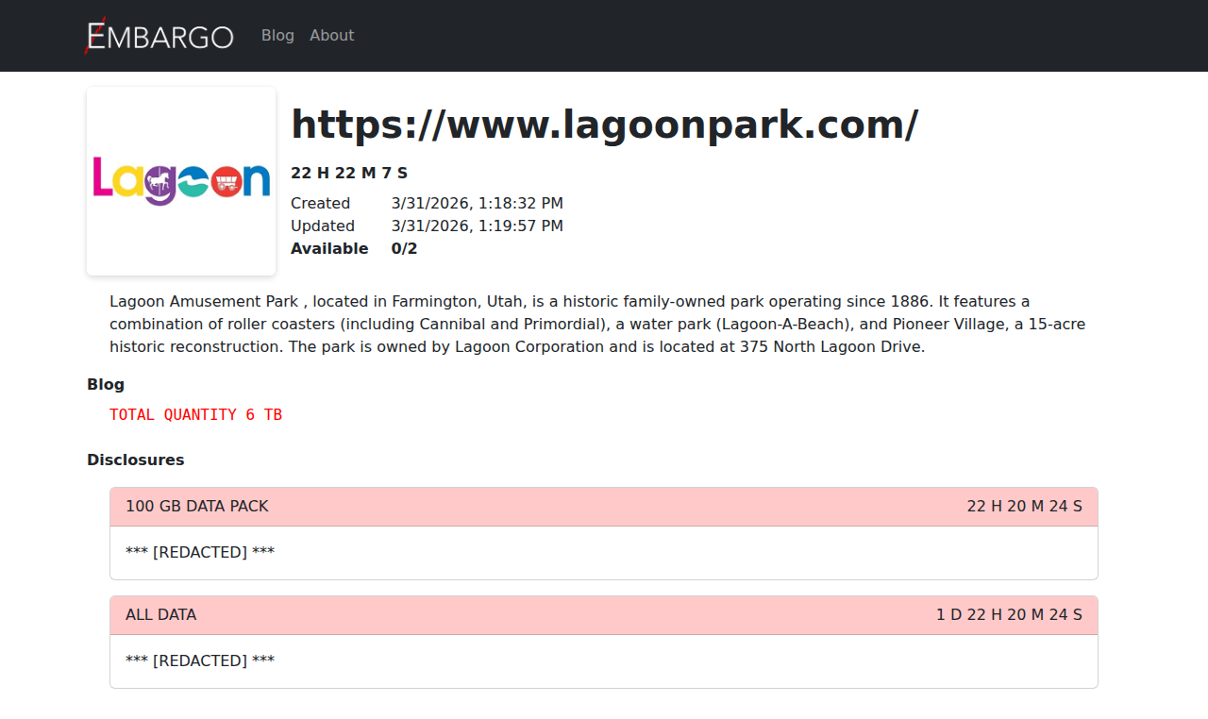Click the lagoonpark.com URL heading
The width and height of the screenshot is (1208, 719).
coord(604,125)
